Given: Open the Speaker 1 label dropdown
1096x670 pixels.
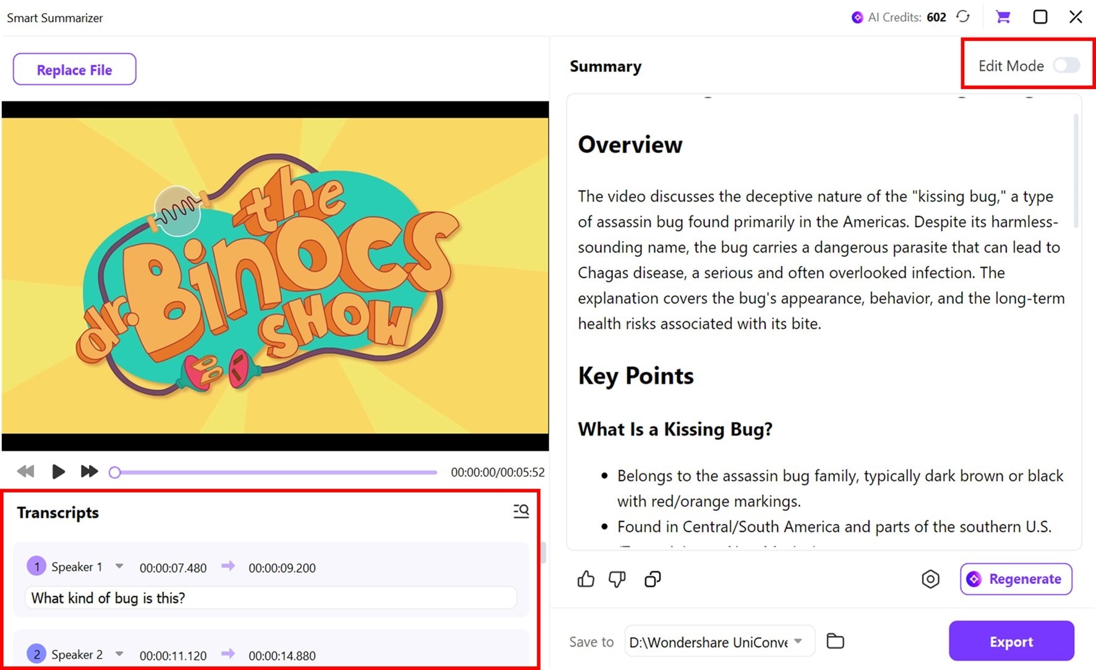Looking at the screenshot, I should tap(118, 566).
